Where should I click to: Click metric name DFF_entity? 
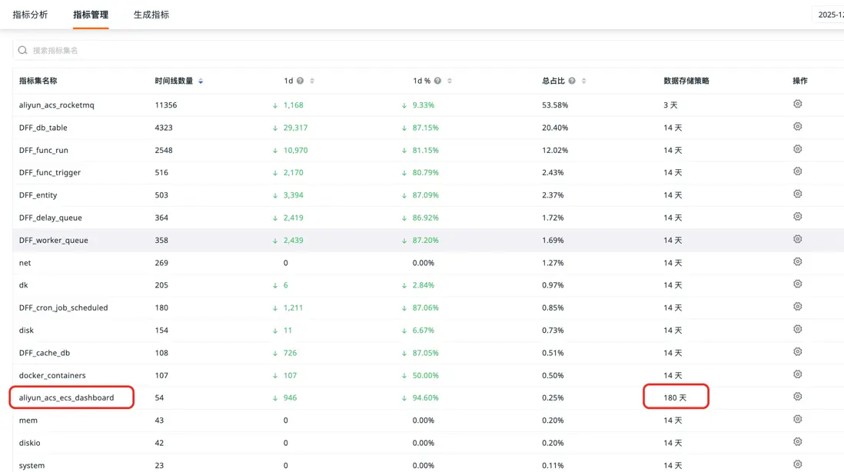click(38, 195)
